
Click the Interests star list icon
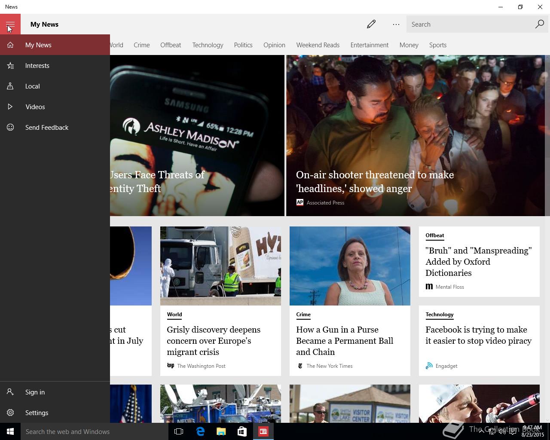pos(10,65)
